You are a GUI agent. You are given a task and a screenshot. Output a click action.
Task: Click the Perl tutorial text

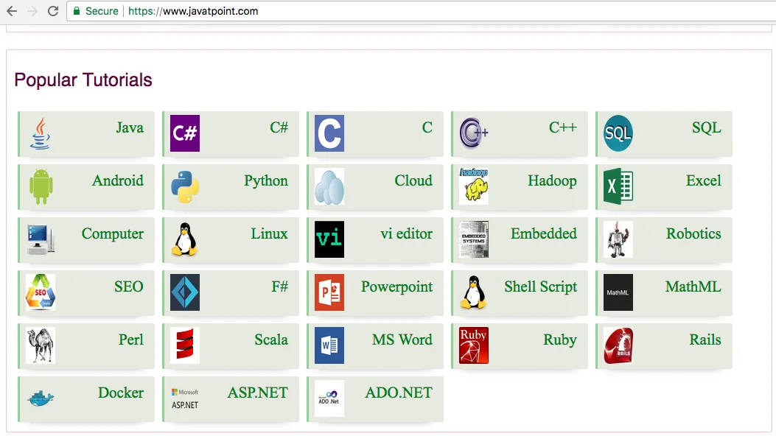tap(130, 339)
